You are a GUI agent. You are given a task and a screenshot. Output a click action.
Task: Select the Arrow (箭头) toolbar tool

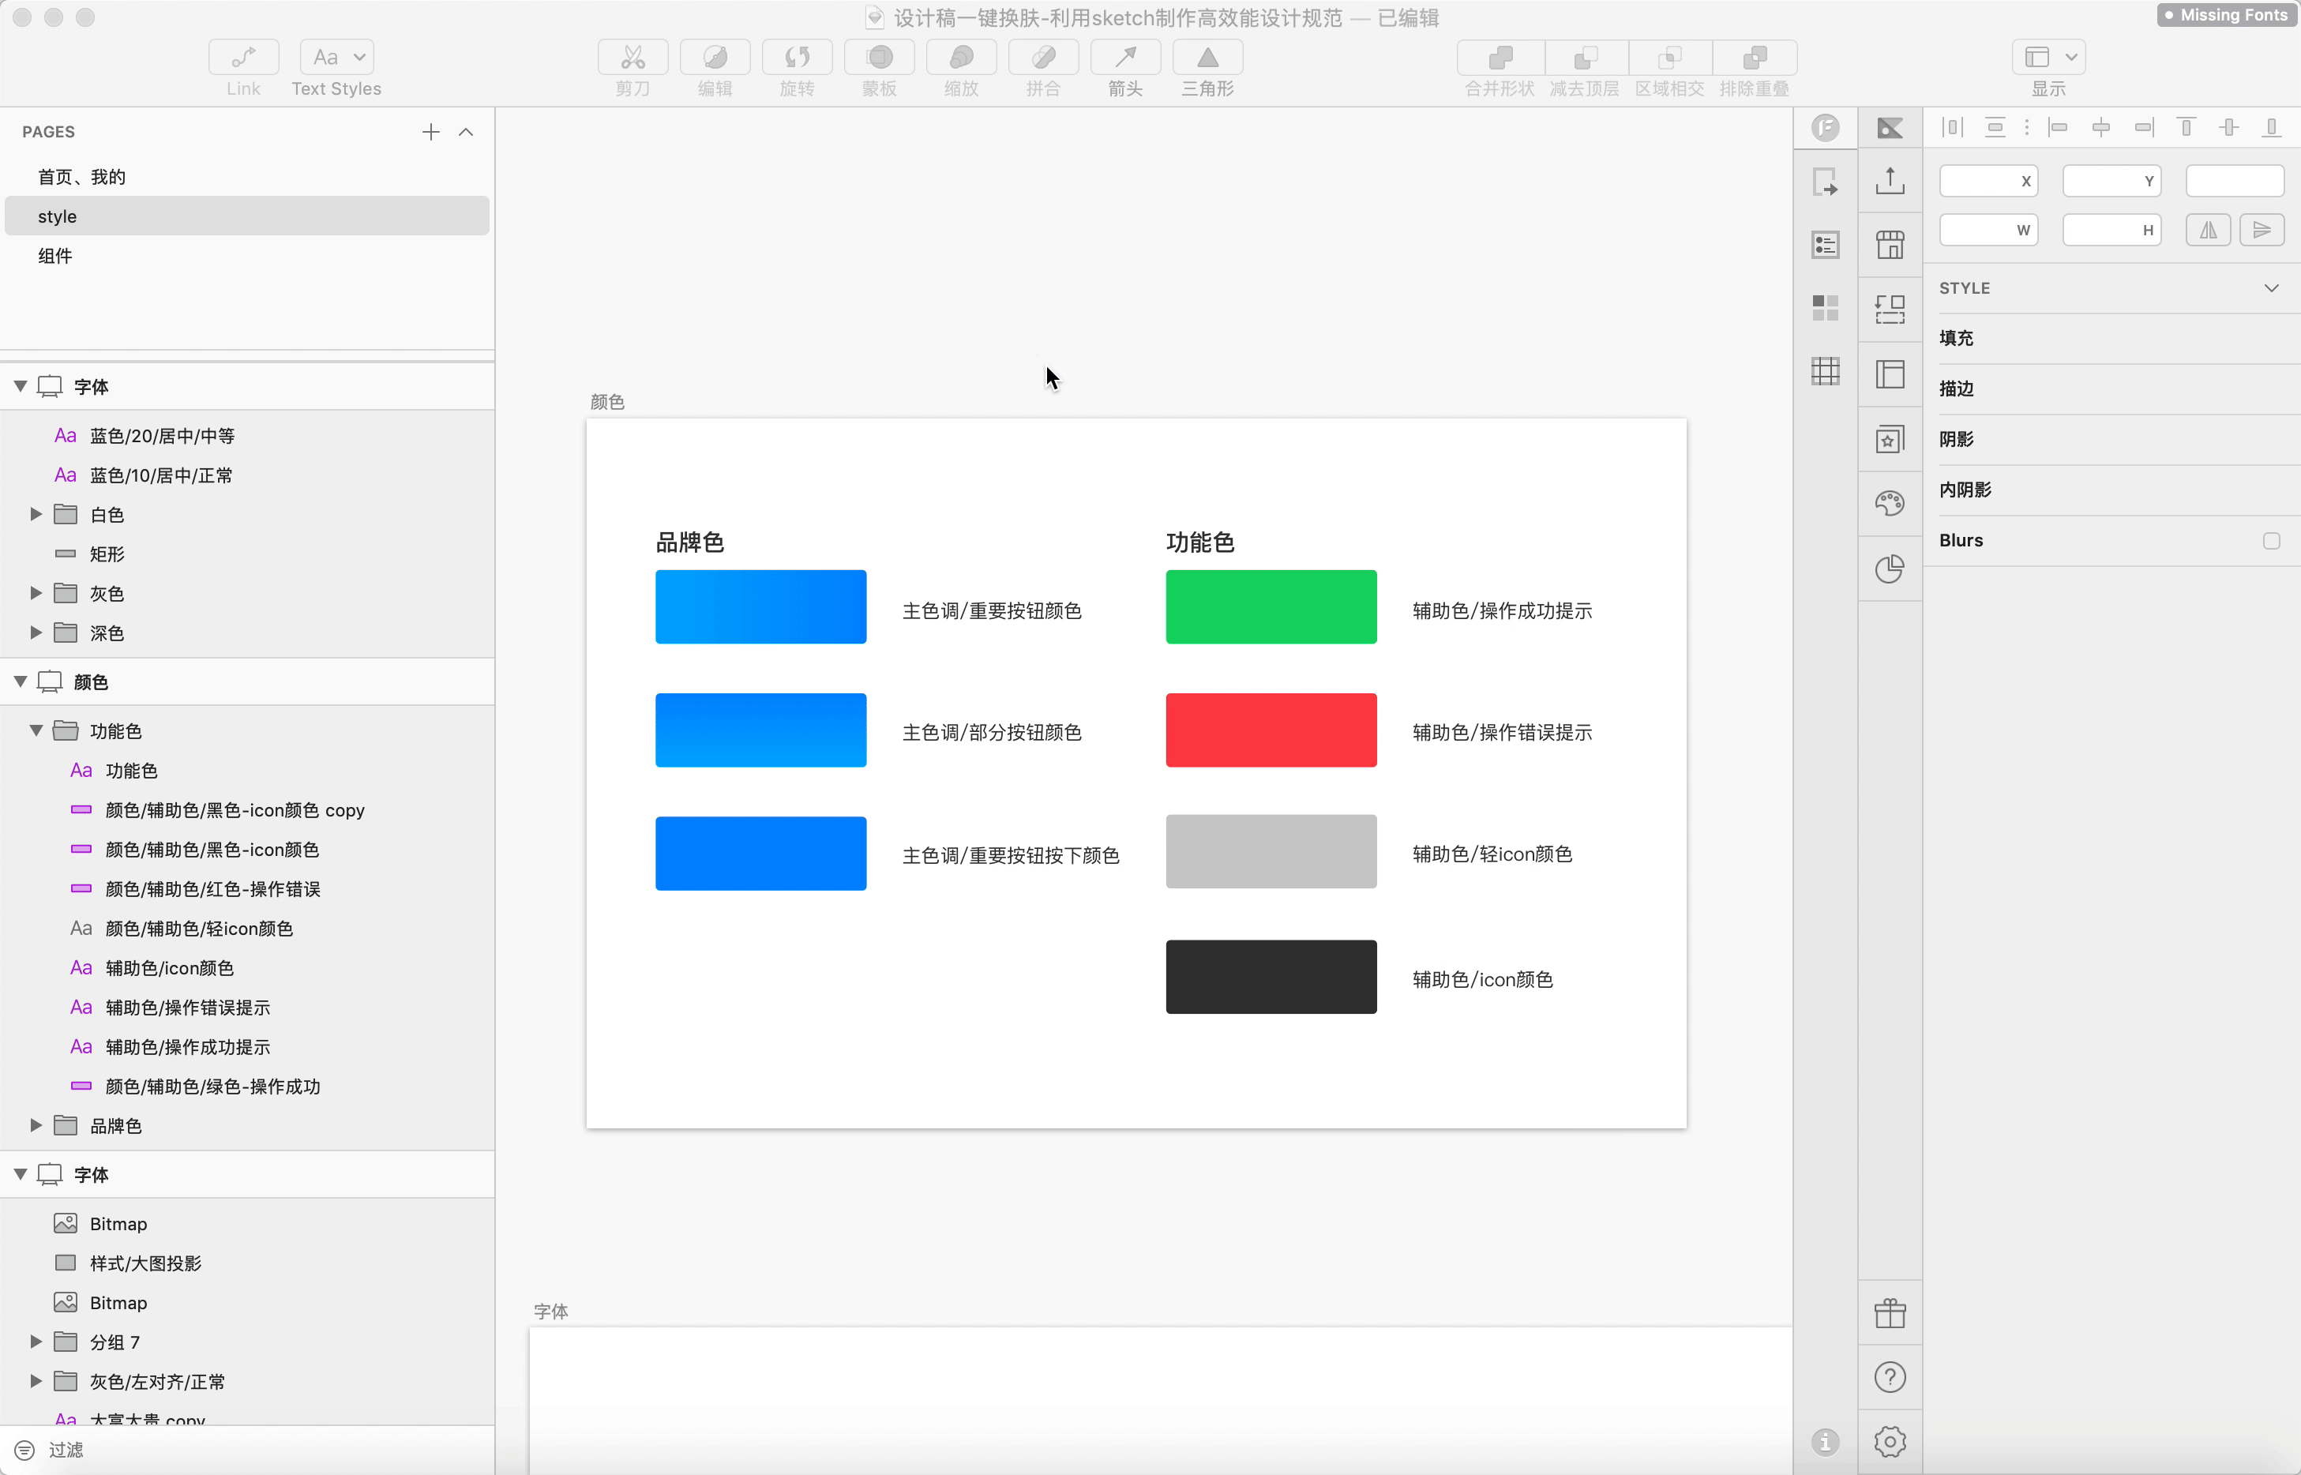(x=1125, y=58)
